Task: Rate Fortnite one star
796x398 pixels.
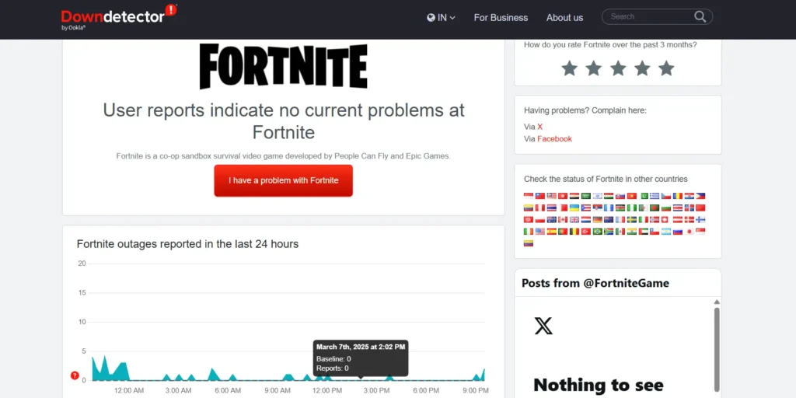Action: (569, 68)
